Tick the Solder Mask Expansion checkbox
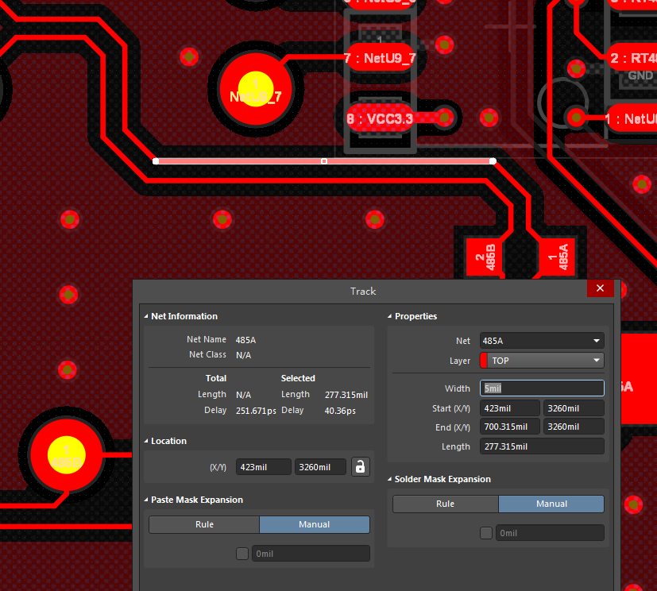 click(x=486, y=533)
